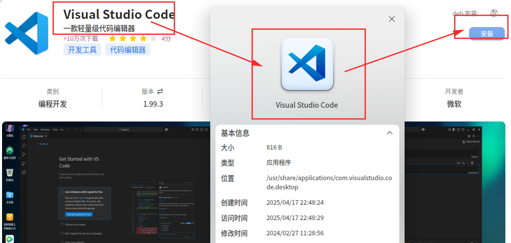The height and width of the screenshot is (243, 511).
Task: Click the 代码编辑器 tag
Action: tap(128, 50)
